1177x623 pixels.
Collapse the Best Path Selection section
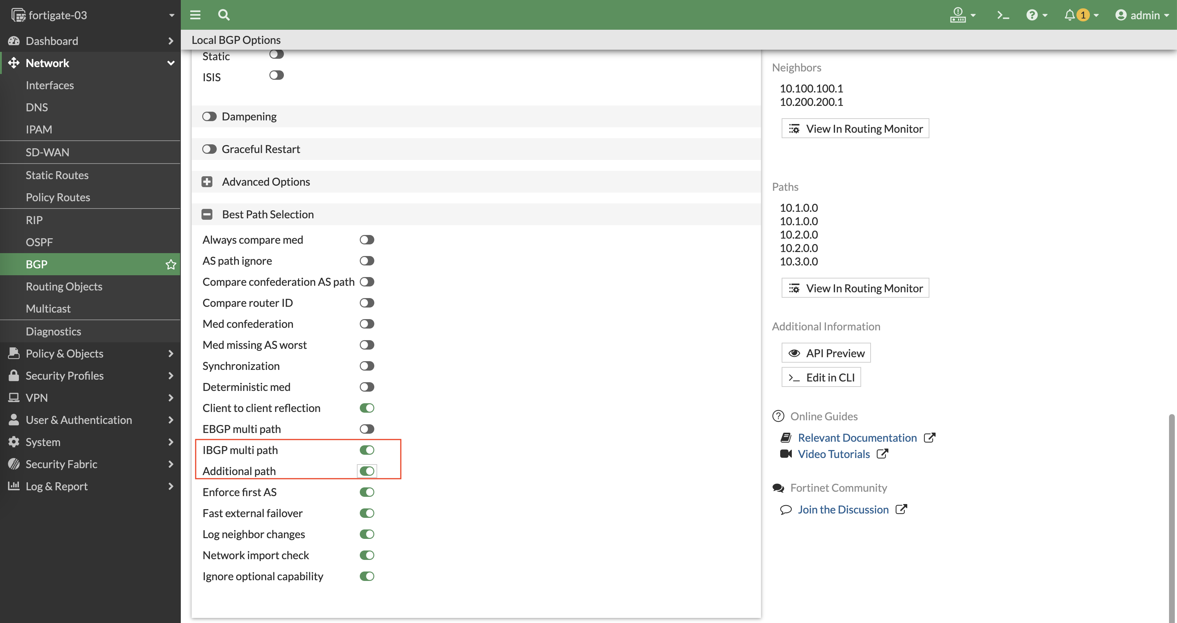207,215
